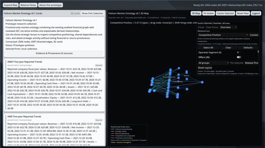Click the AMAT Five-year Reported Trends title
265x148 pixels.
tap(25, 62)
